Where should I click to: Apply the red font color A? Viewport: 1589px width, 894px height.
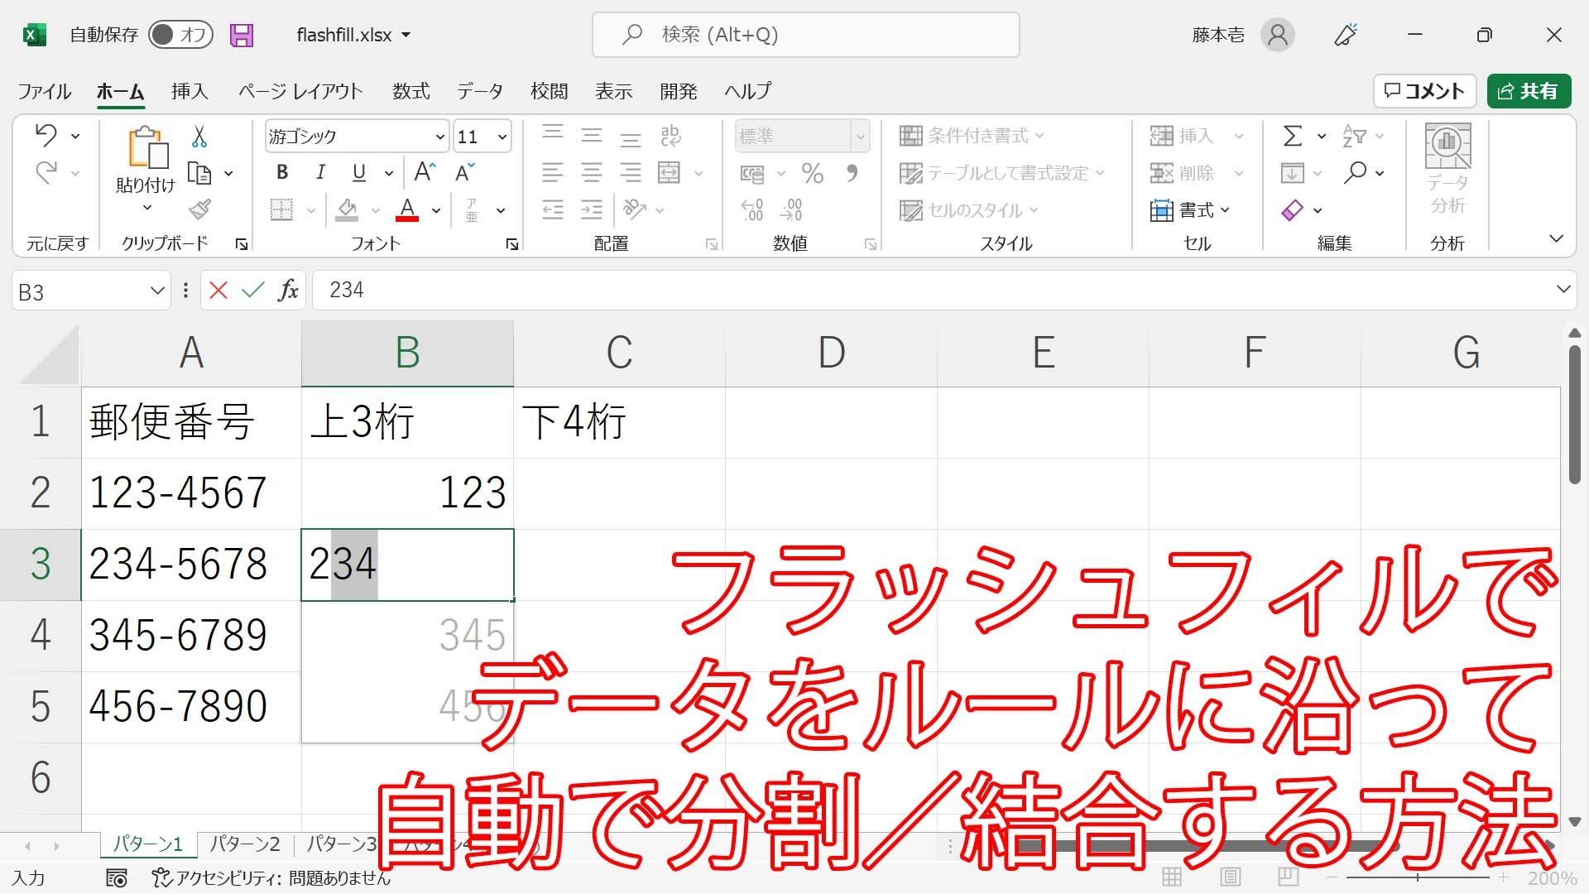(x=406, y=209)
